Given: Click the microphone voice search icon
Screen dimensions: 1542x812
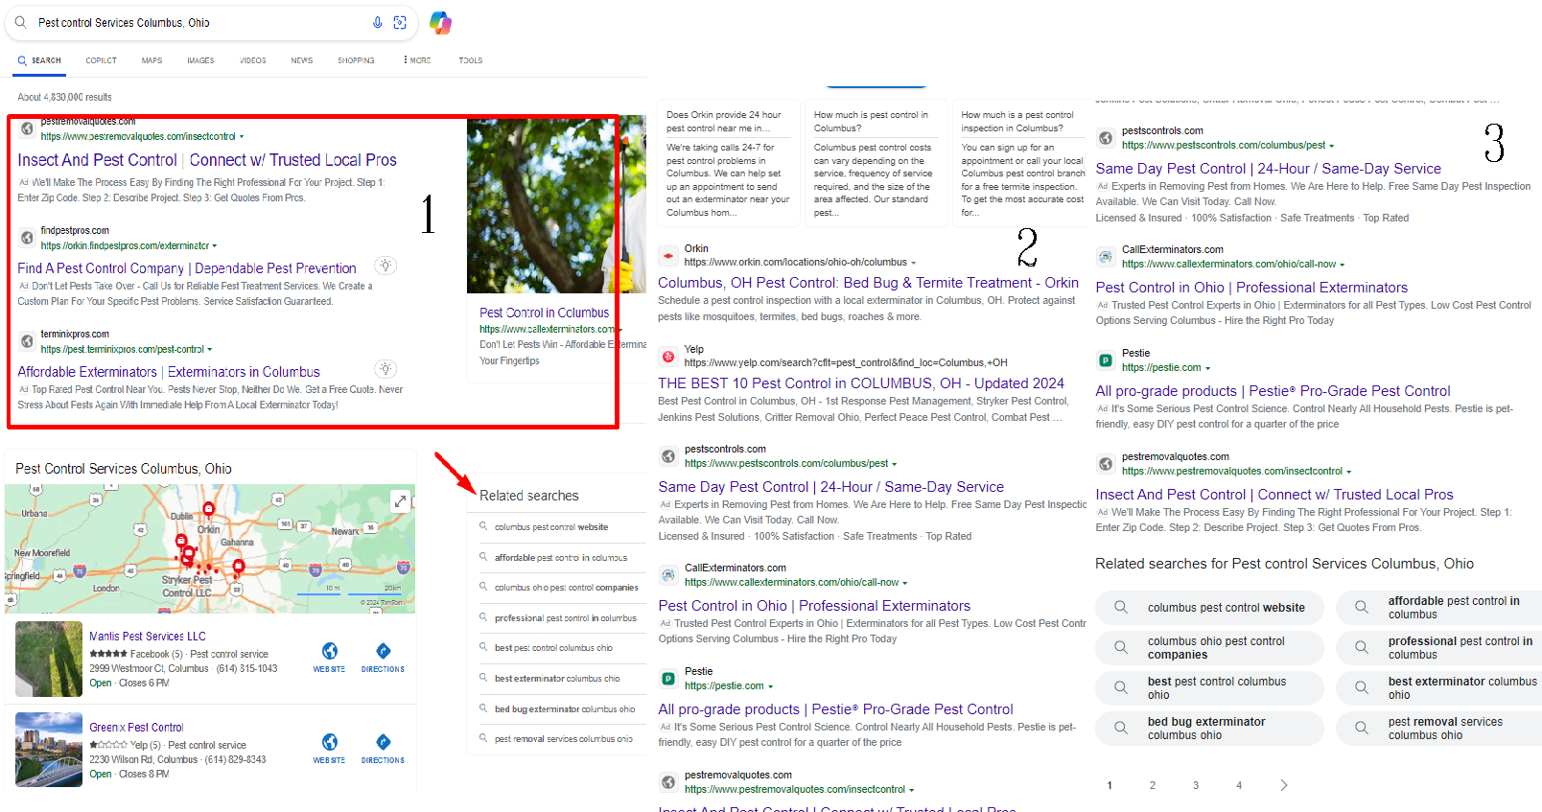Looking at the screenshot, I should coord(377,22).
